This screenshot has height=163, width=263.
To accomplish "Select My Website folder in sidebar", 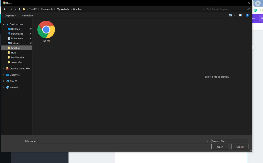I will pyautogui.click(x=17, y=57).
